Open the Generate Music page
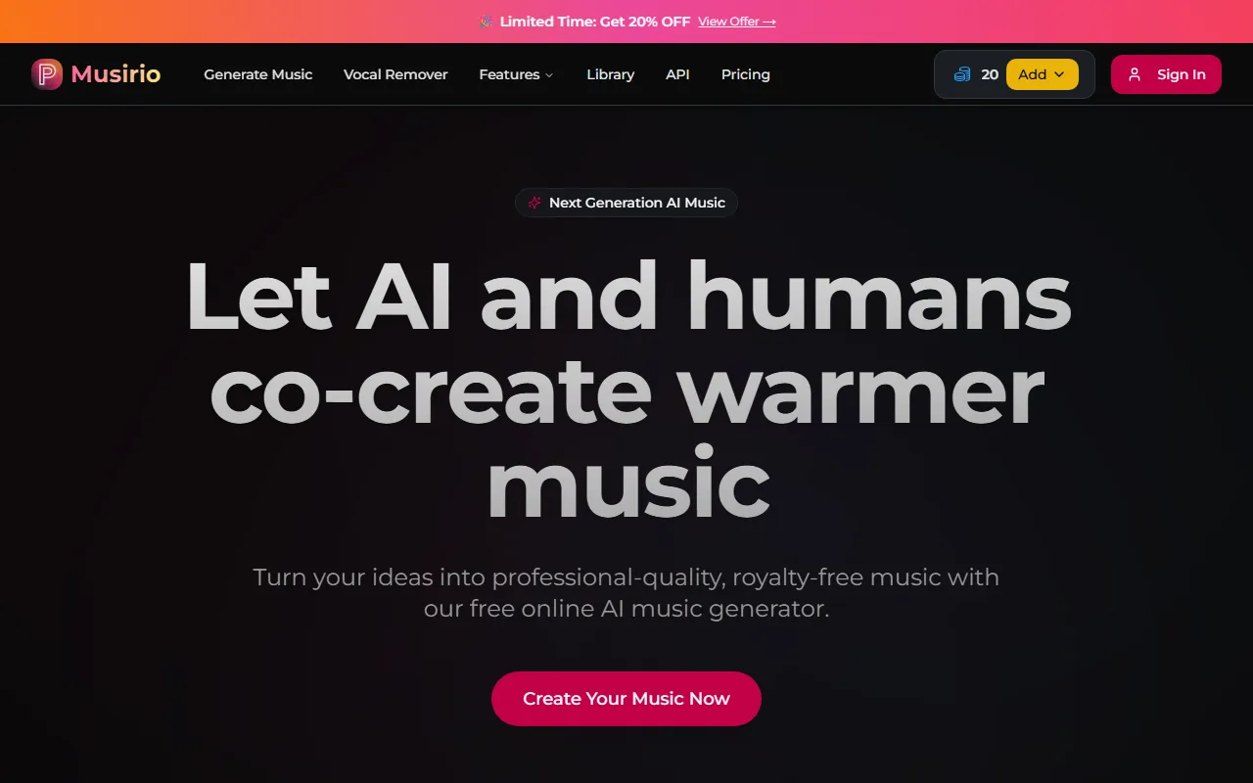This screenshot has height=783, width=1253. tap(258, 74)
